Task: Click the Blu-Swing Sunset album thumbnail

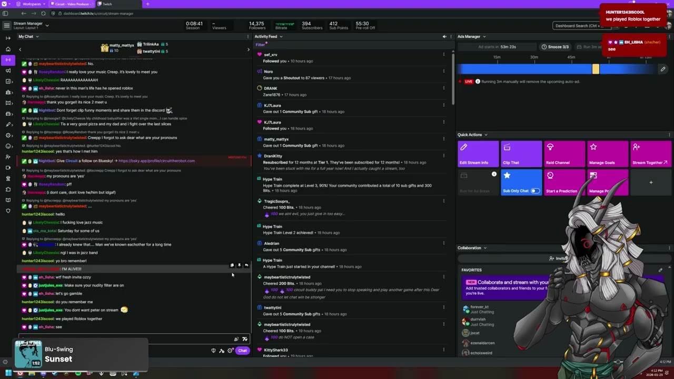Action: point(28,354)
